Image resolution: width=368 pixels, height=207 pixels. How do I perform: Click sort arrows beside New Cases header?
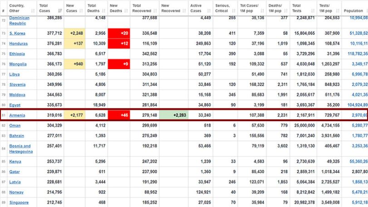tap(81, 11)
